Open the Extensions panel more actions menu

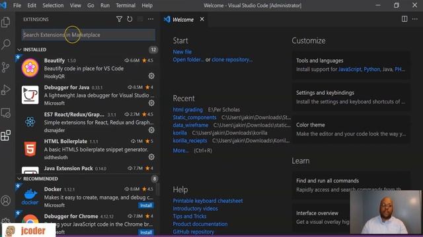(151, 19)
